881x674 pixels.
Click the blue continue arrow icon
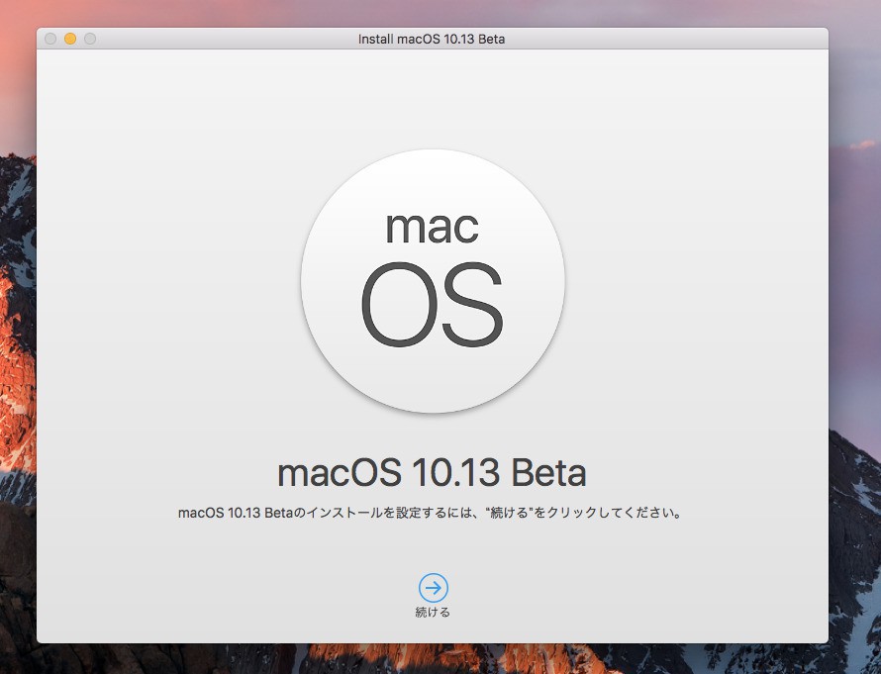click(x=434, y=588)
